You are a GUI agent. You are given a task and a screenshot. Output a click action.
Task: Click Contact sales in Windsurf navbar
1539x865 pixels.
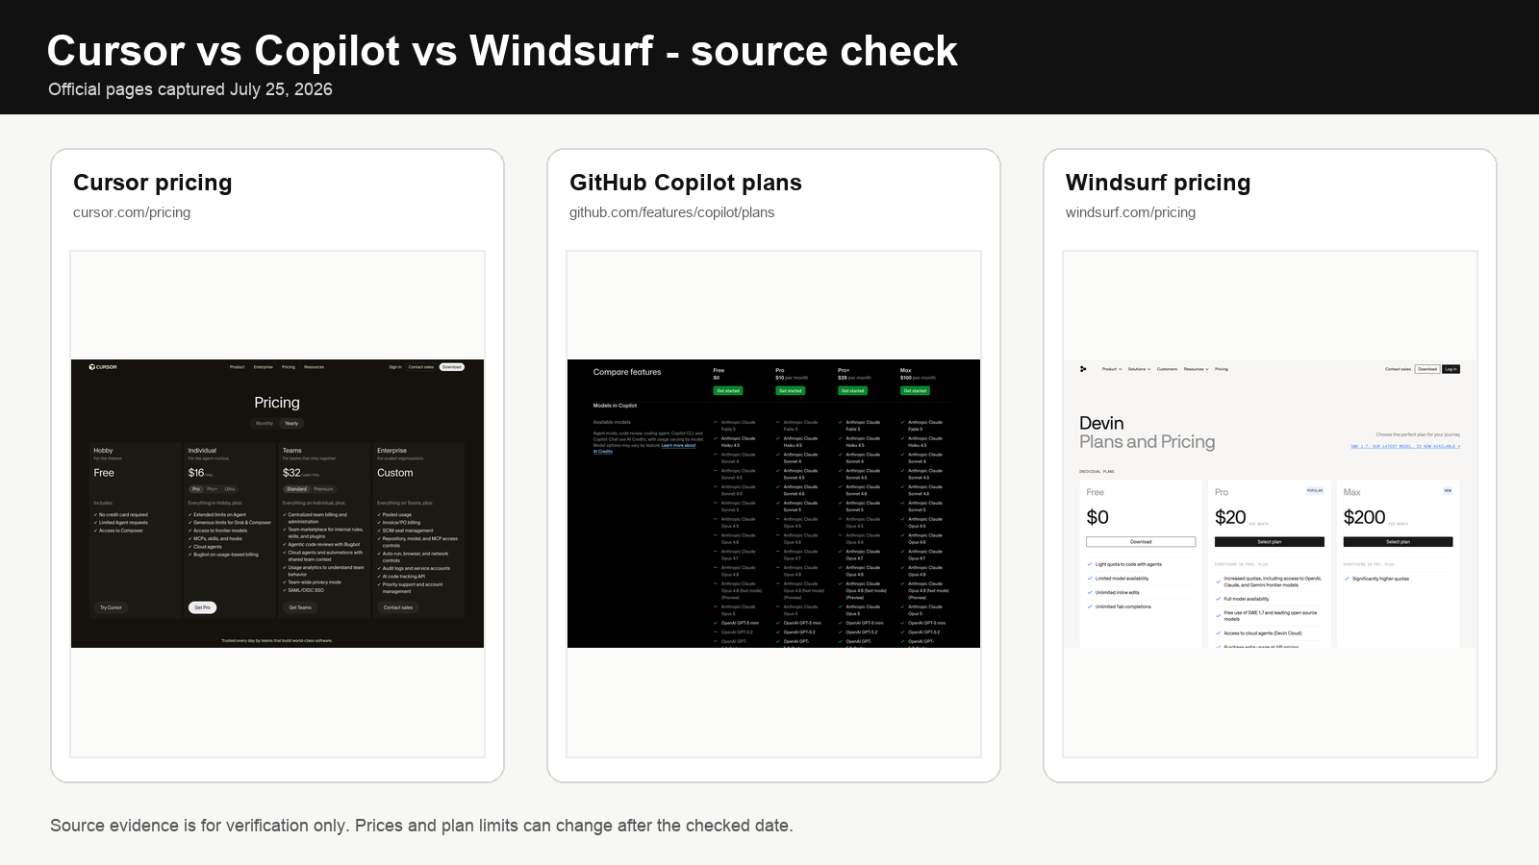[1398, 369]
